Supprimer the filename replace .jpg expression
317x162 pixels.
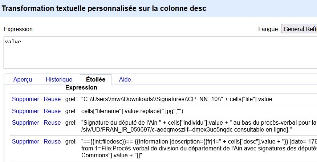pos(25,111)
